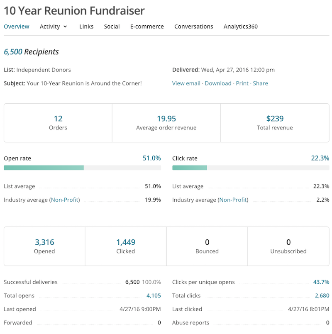
Task: Click the 6,500 recipients count
Action: coord(13,52)
